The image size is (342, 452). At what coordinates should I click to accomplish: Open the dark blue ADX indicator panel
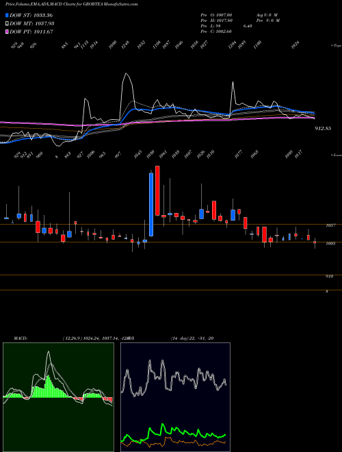click(175, 397)
